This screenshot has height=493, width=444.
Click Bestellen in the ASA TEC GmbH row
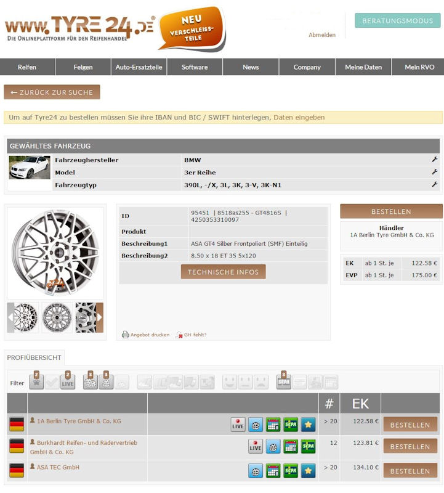point(410,471)
